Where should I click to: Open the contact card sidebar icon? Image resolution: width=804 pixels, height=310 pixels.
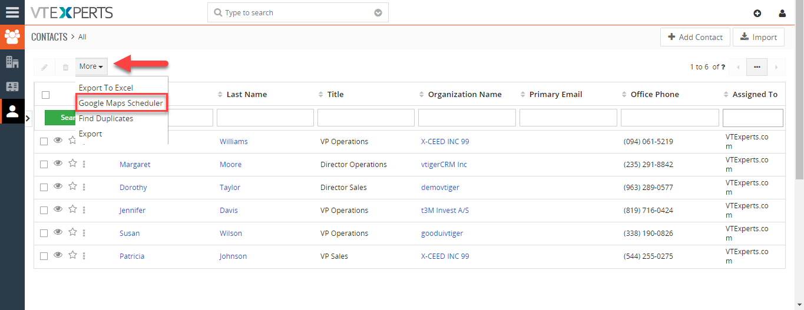(x=12, y=86)
